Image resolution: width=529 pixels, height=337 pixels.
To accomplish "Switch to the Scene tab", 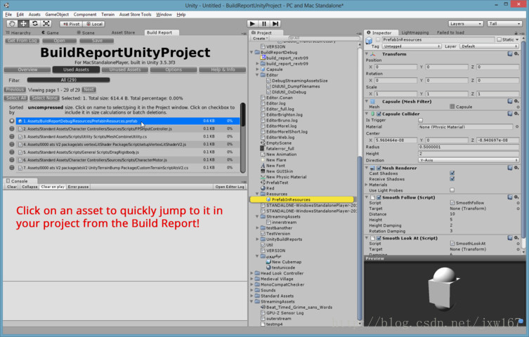I will 86,33.
